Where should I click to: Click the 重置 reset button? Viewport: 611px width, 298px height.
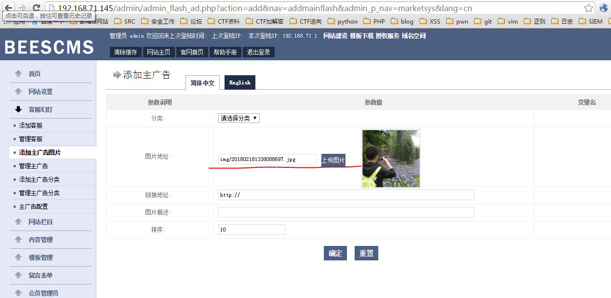tap(366, 253)
